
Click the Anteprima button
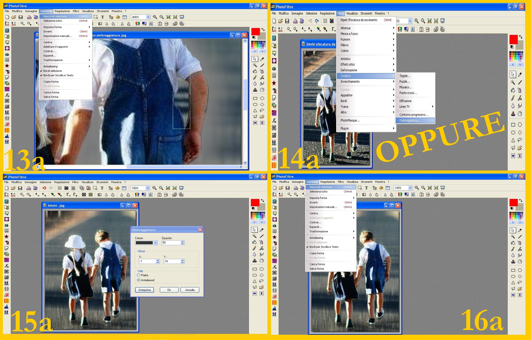tap(144, 290)
